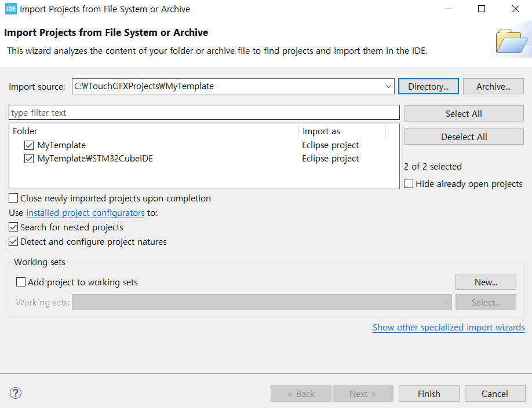Toggle Hide already open projects
The width and height of the screenshot is (532, 408).
[x=409, y=183]
